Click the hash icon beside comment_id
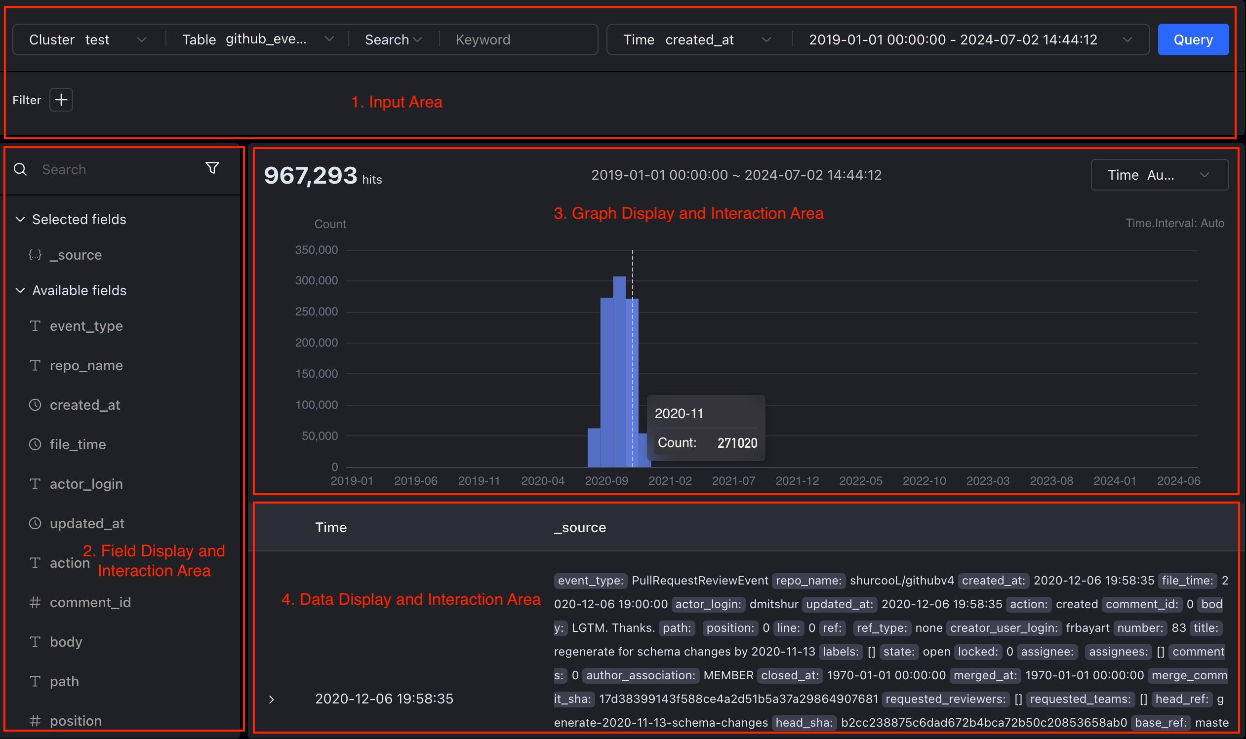 [35, 603]
